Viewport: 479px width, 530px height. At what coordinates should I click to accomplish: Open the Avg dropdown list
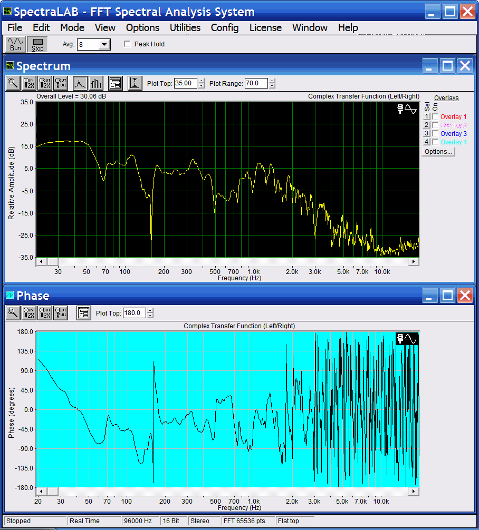104,45
